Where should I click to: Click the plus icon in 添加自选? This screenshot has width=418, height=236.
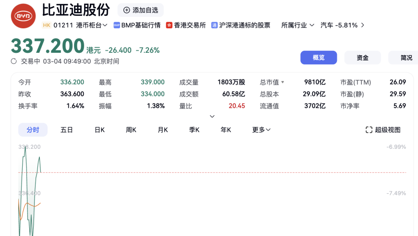[127, 10]
